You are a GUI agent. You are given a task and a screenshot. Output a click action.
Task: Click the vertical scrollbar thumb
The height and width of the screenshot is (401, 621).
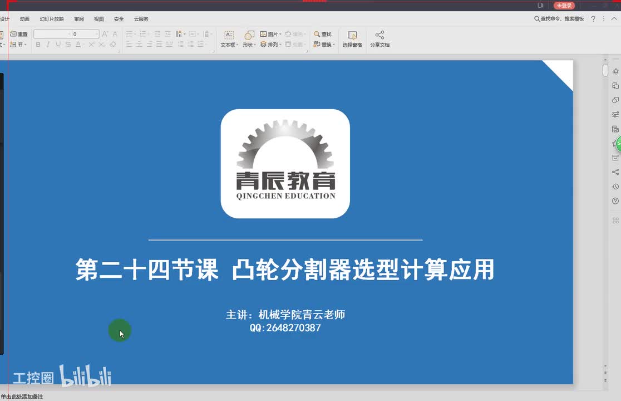(605, 70)
